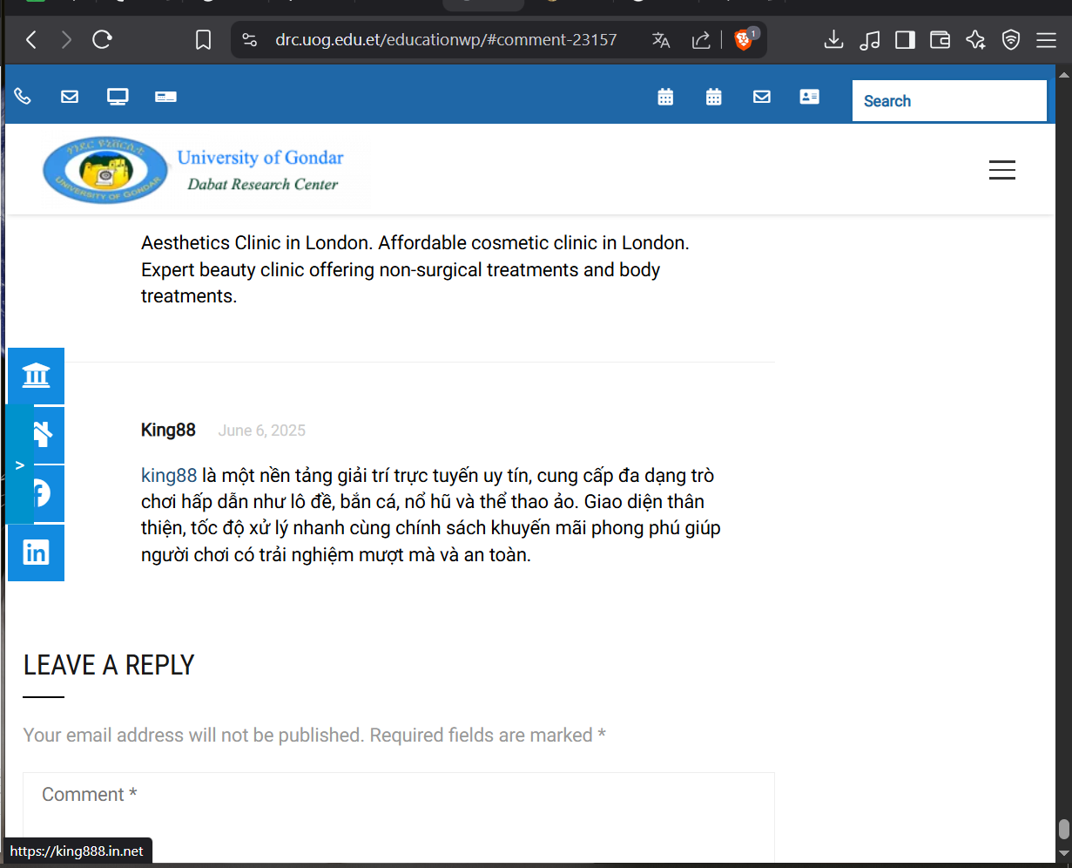The image size is (1072, 868).
Task: Open site settings icon in address bar
Action: click(249, 40)
